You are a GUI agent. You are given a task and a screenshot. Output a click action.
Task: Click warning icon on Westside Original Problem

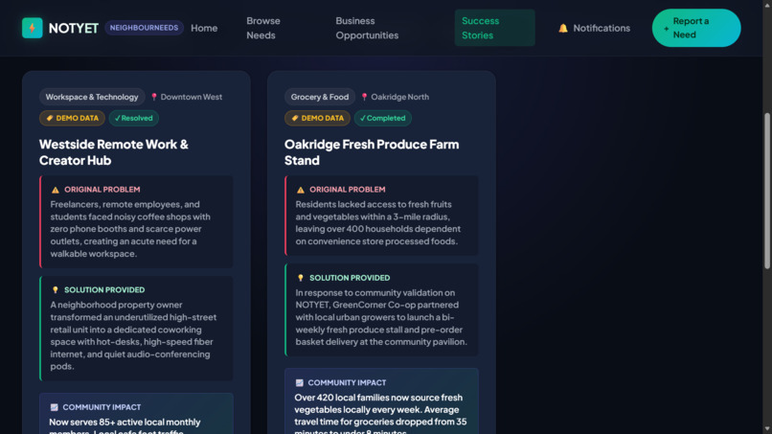click(56, 190)
